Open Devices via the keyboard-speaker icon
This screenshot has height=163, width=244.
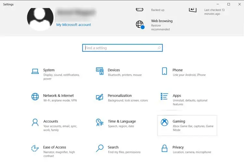[100, 71]
